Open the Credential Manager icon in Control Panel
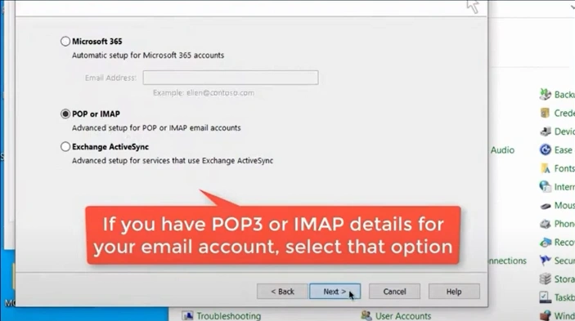575x321 pixels. (x=546, y=113)
